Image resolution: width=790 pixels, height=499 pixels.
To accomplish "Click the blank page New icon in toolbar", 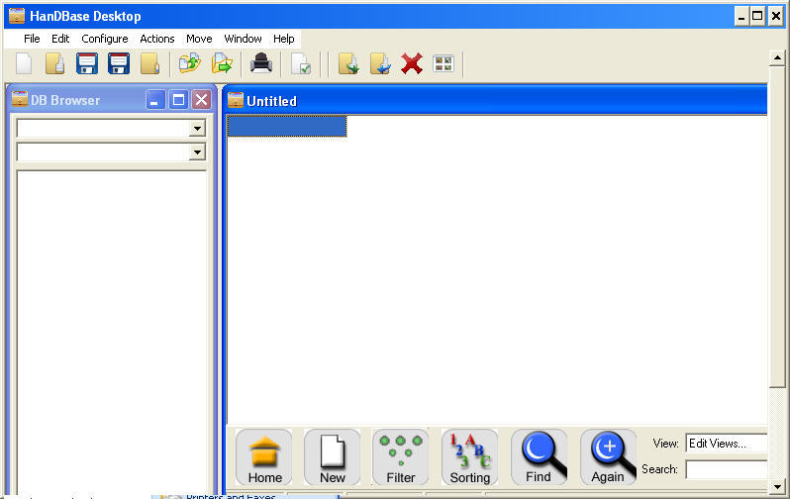I will [x=24, y=64].
